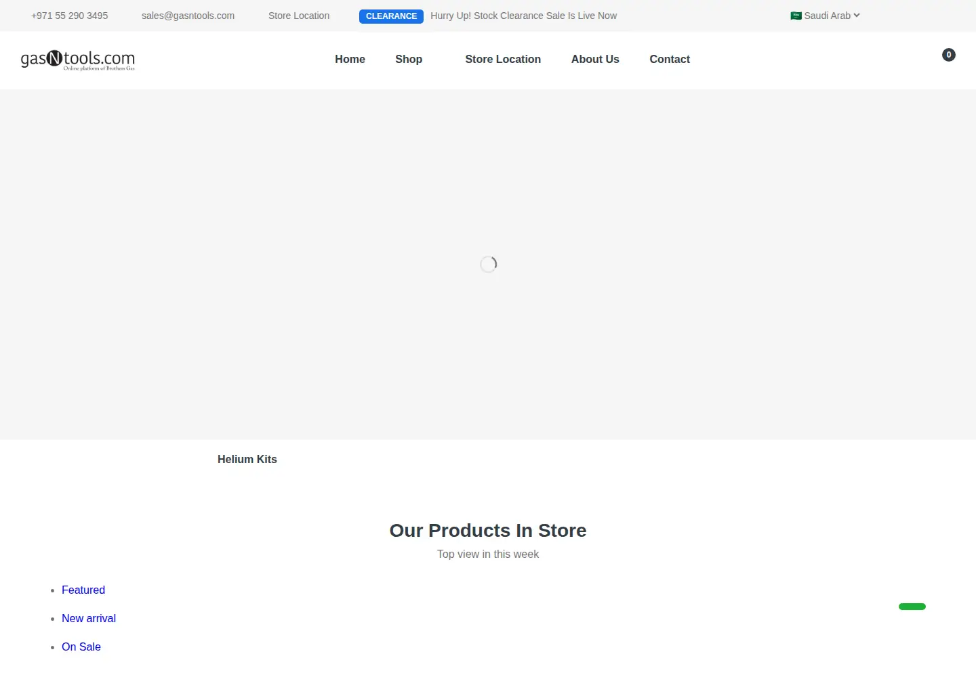Click the "Our Products In Store" heading

(x=488, y=530)
